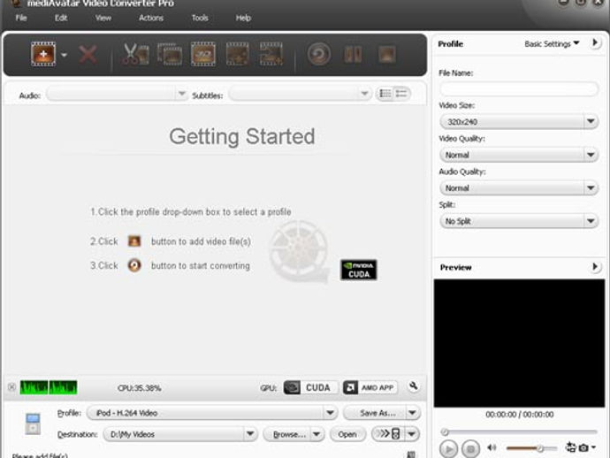Open the Browse dropdown arrow

[317, 434]
